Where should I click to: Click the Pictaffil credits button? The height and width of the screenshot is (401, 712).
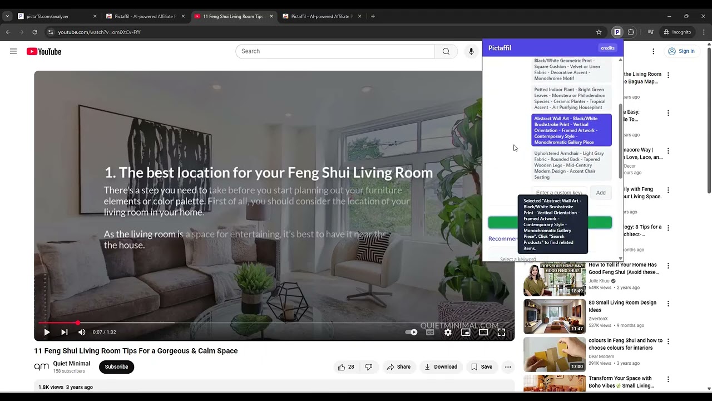607,48
